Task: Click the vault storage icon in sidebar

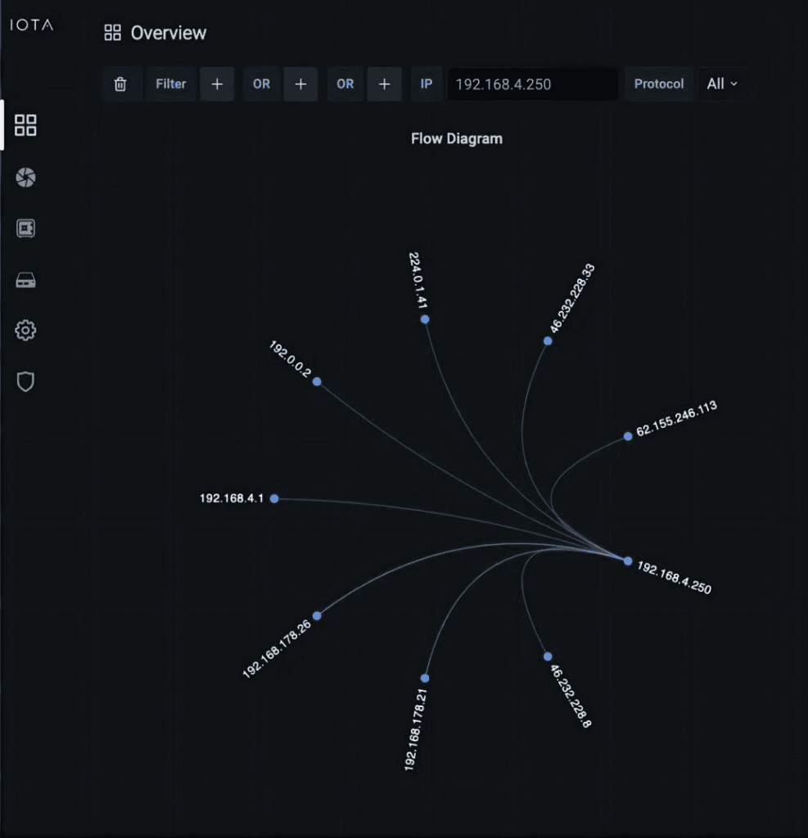Action: 25,229
